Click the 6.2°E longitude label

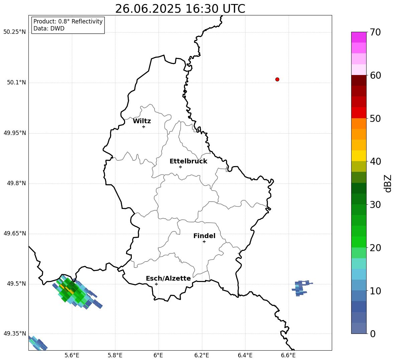[x=202, y=355]
